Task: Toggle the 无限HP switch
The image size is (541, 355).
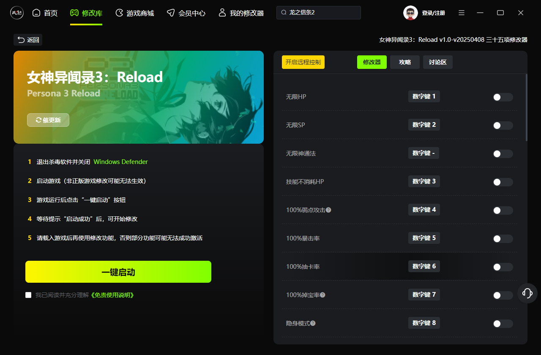Action: click(x=503, y=97)
